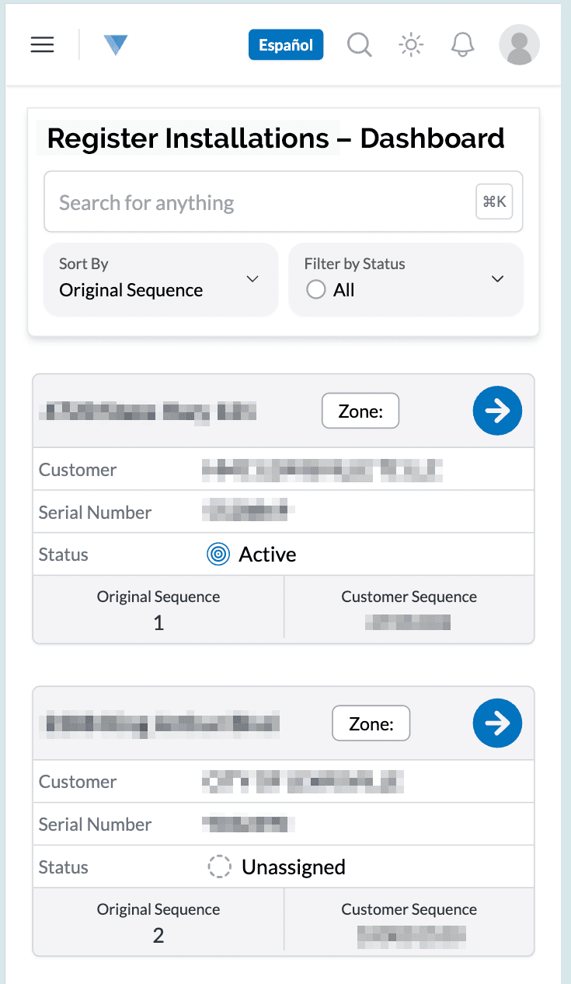Click the Zone button on the first card

click(x=360, y=411)
